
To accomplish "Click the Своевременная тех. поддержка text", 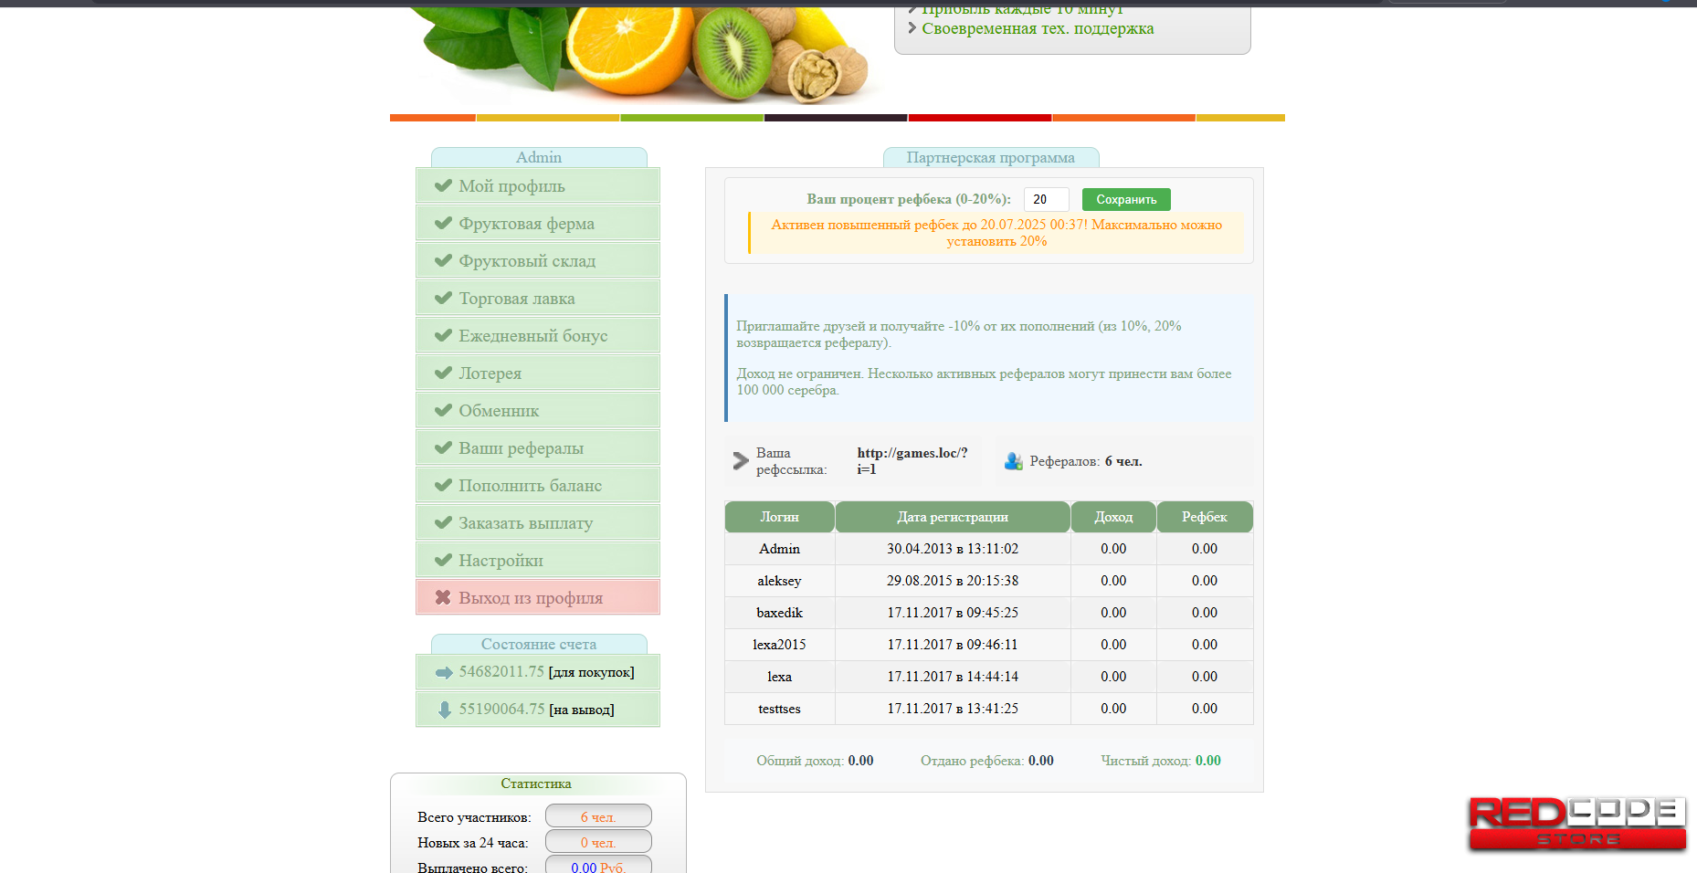I will coord(1038,28).
